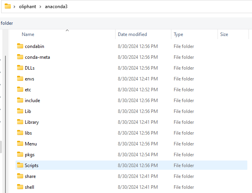Click the pkgs folder icon
This screenshot has width=252, height=193.
pos(20,155)
